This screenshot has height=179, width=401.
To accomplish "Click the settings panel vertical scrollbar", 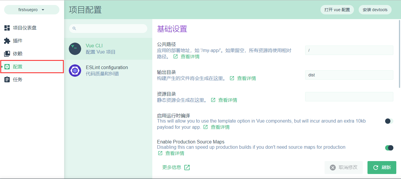I will [x=400, y=53].
